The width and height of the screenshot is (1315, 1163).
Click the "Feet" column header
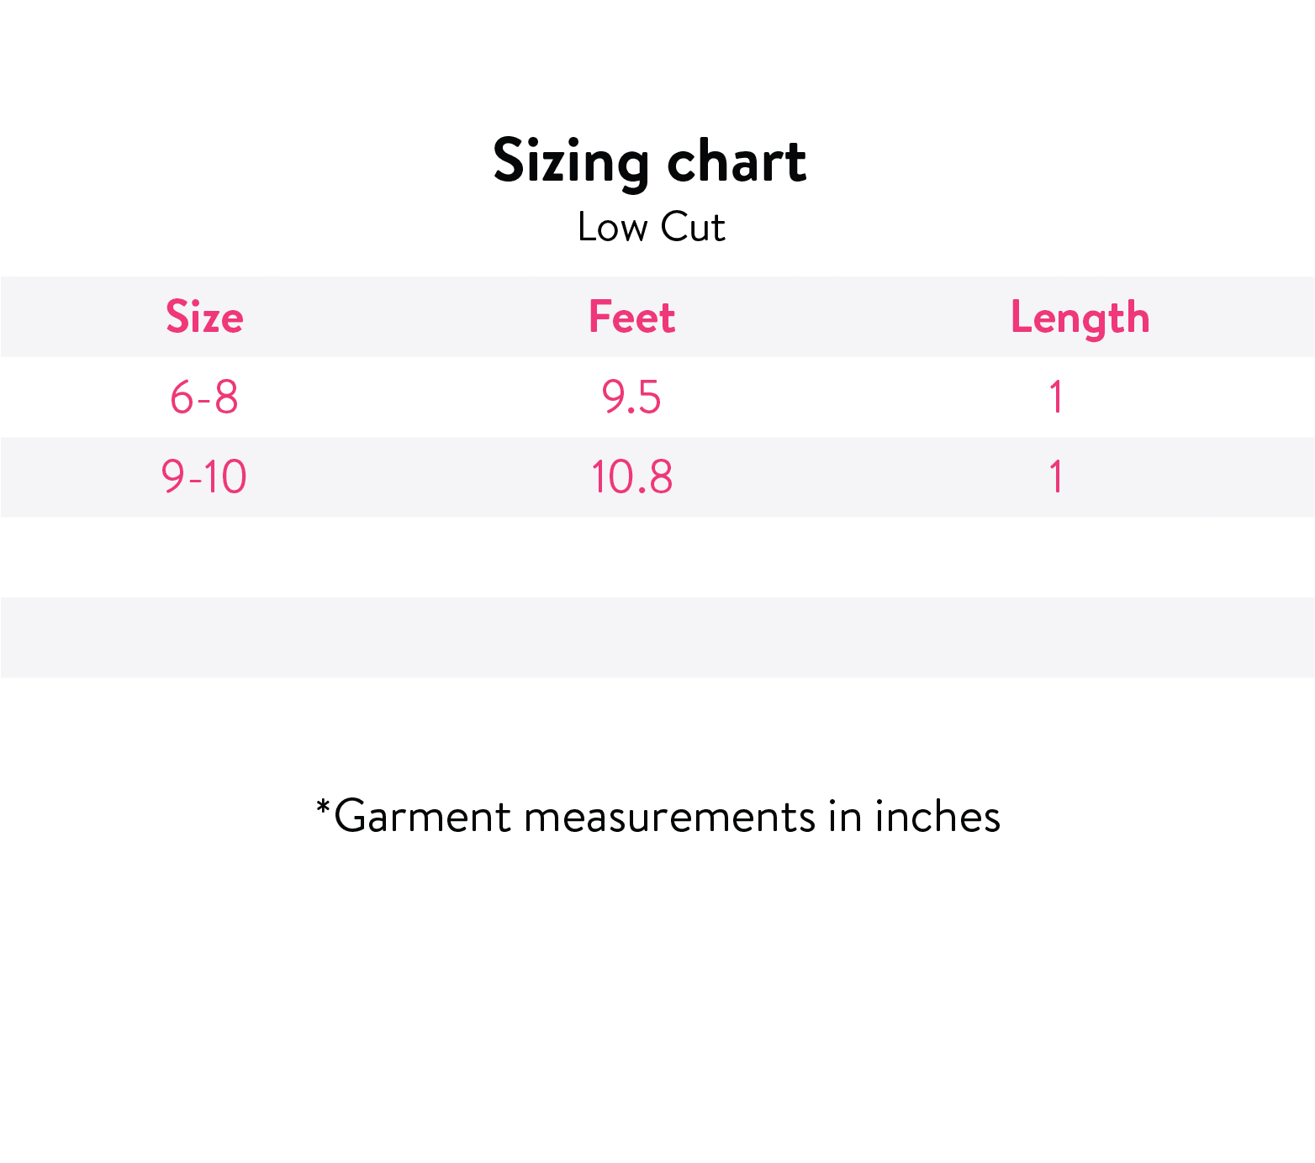coord(631,318)
